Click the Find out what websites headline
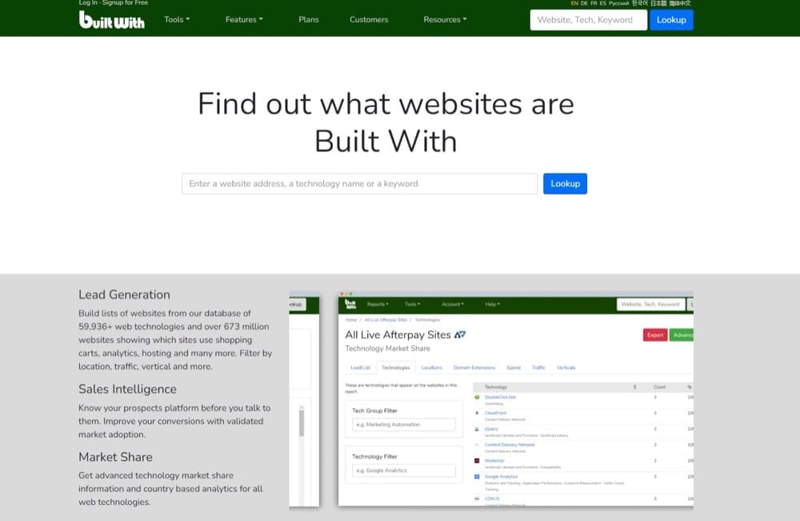The width and height of the screenshot is (800, 521). [386, 122]
